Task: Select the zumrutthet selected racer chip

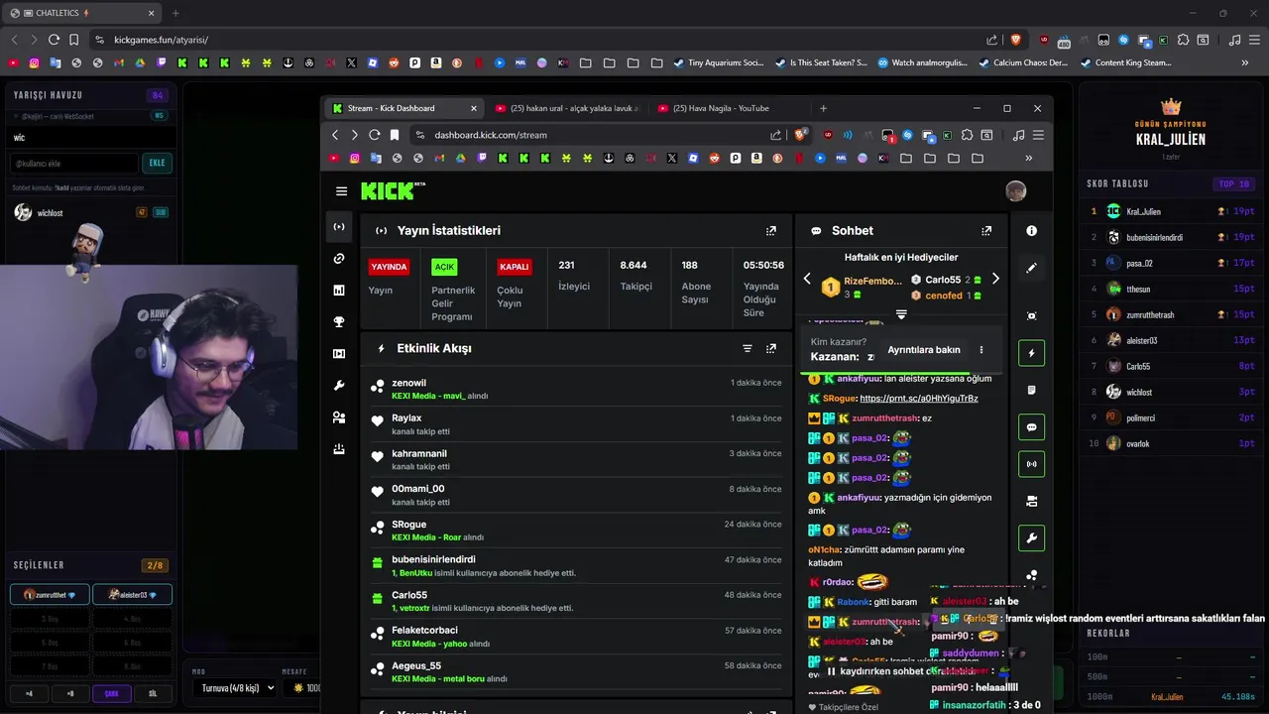Action: pyautogui.click(x=50, y=595)
